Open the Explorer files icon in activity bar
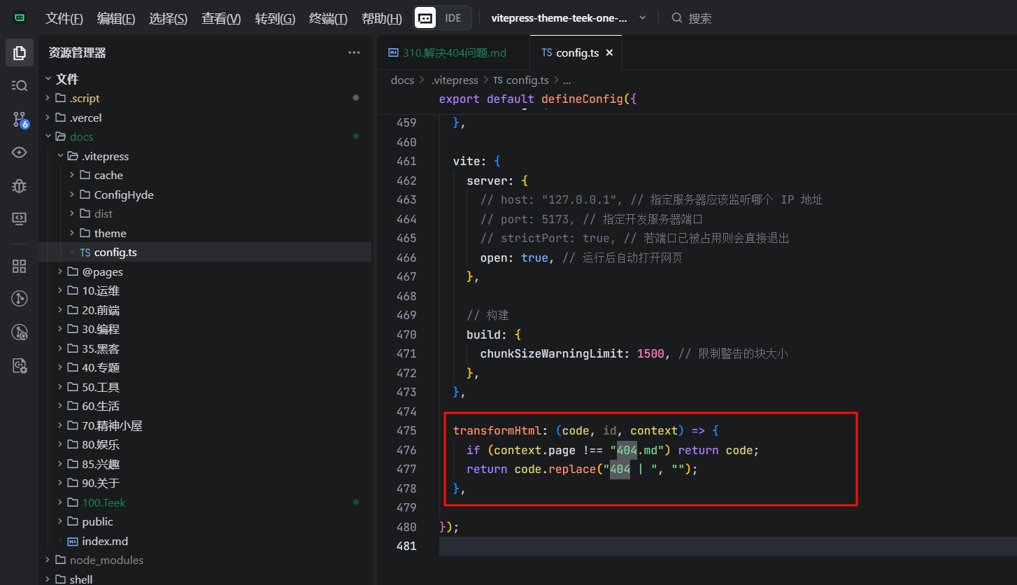 (x=20, y=52)
